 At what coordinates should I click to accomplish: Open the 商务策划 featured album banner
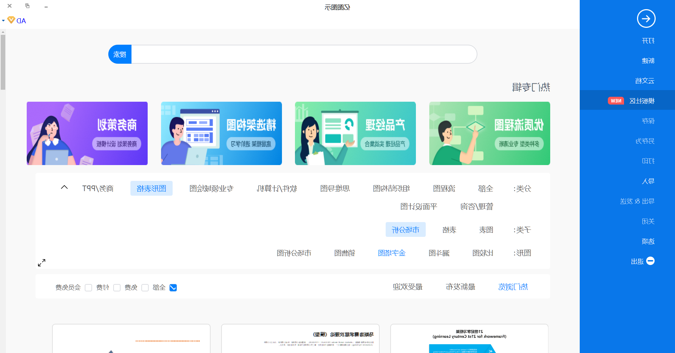click(87, 133)
